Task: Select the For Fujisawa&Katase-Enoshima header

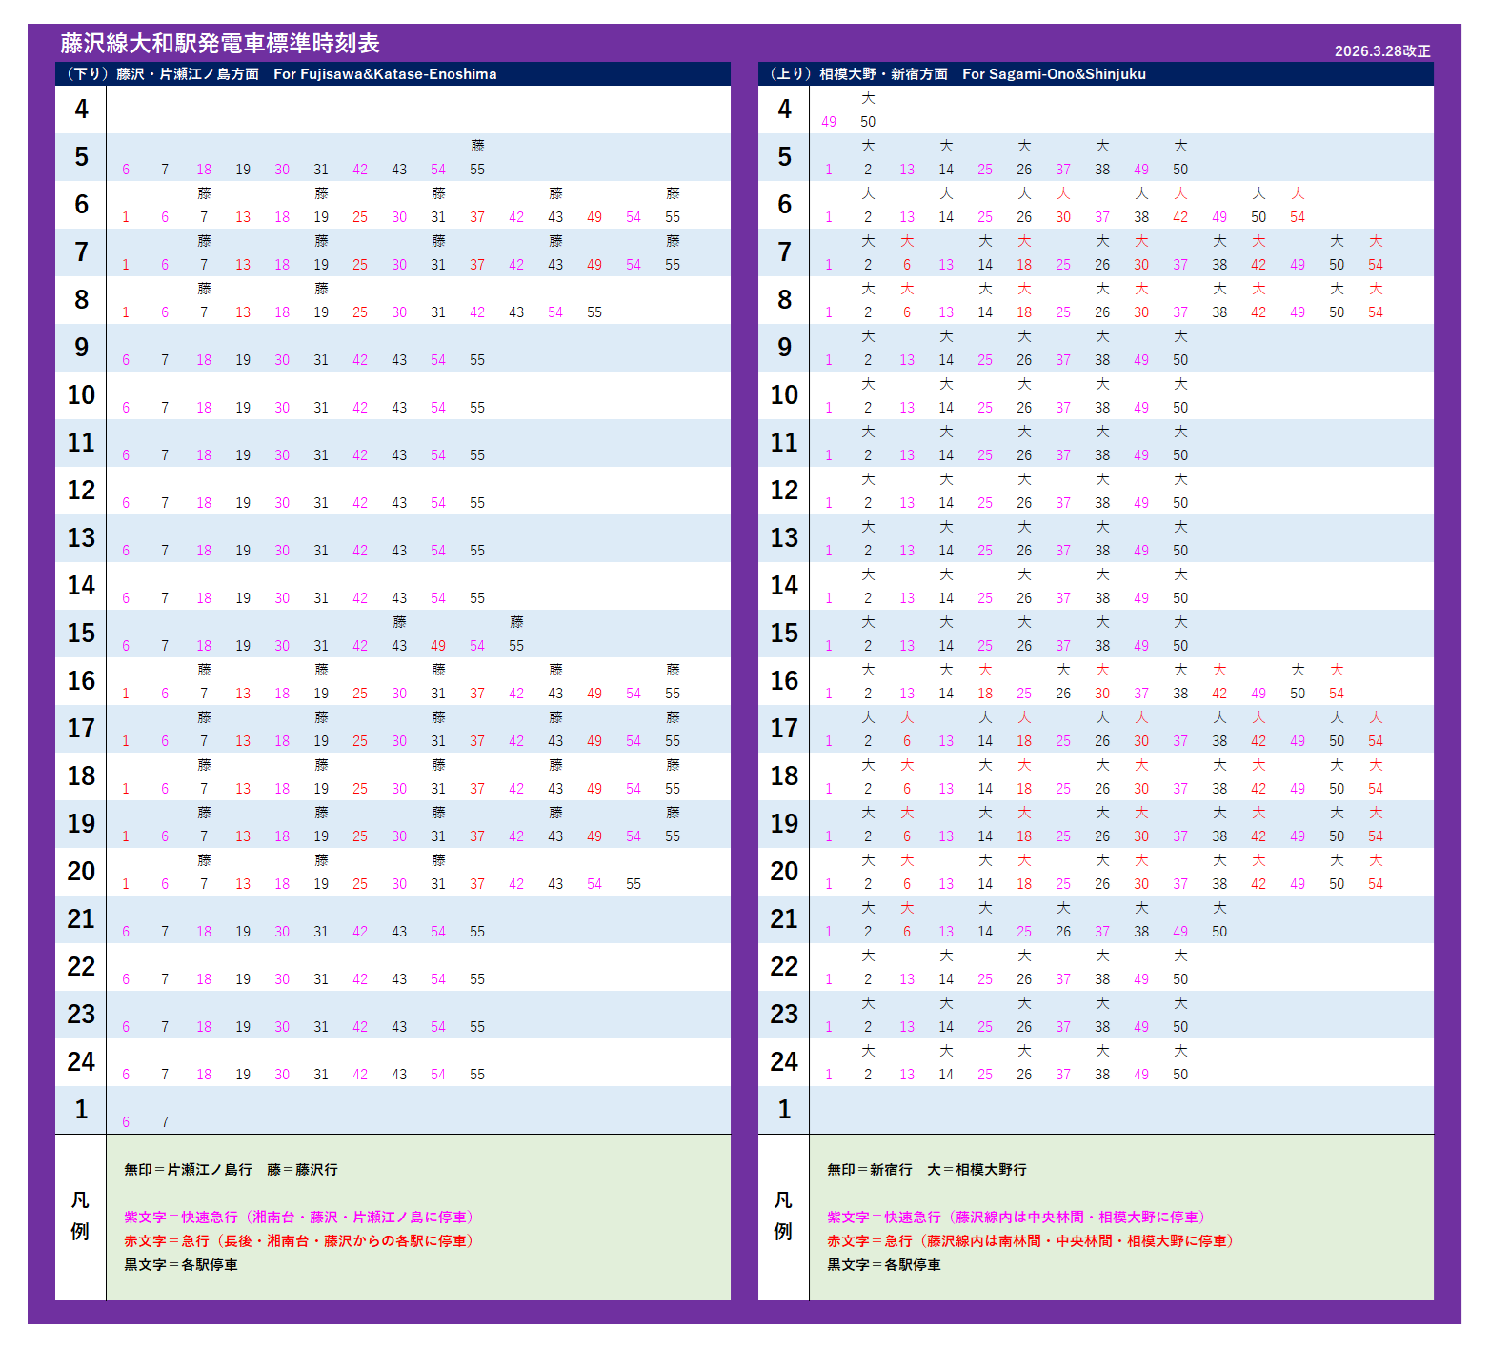Action: (385, 74)
